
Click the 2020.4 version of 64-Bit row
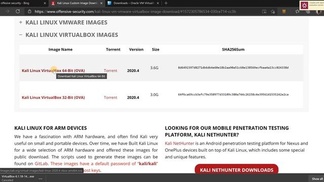click(x=133, y=71)
